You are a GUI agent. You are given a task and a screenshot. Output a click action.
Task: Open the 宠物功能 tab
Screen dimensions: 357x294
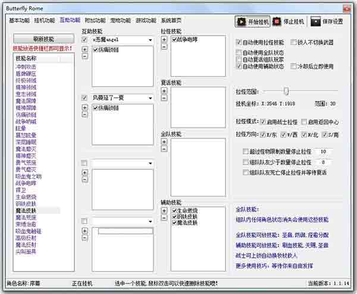(120, 20)
